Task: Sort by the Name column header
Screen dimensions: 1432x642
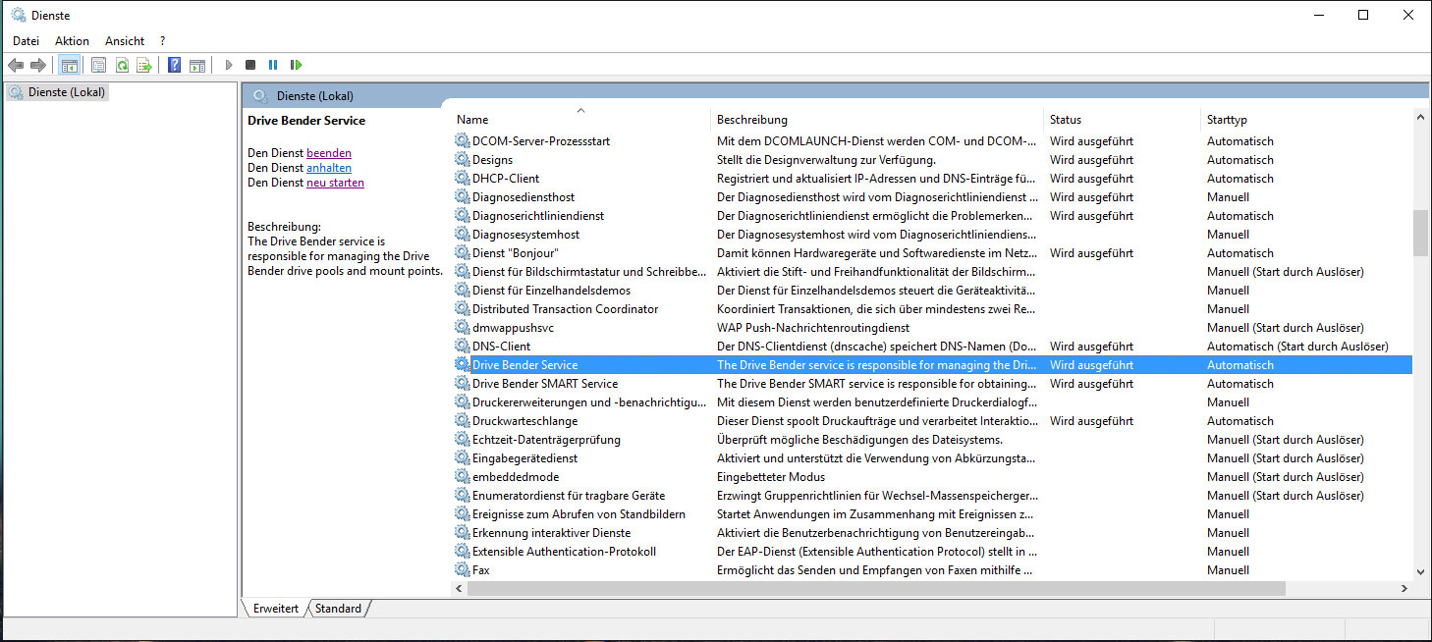Action: click(x=580, y=119)
